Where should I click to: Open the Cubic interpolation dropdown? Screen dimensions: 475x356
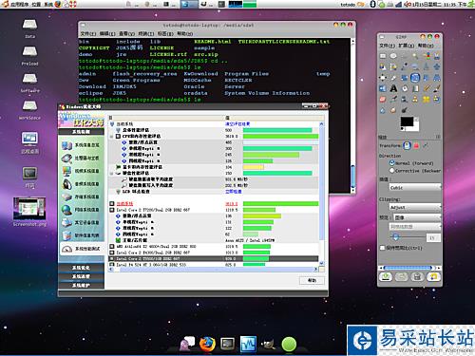pos(415,188)
